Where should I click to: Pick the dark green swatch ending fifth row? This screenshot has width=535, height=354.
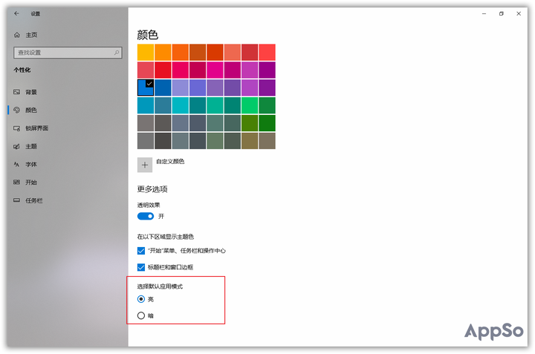pyautogui.click(x=267, y=123)
